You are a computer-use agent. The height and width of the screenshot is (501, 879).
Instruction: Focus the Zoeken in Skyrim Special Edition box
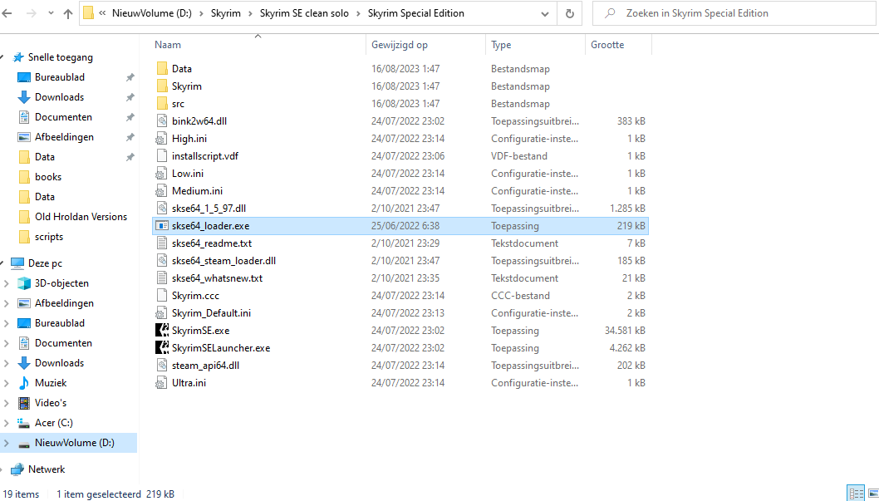(x=734, y=13)
